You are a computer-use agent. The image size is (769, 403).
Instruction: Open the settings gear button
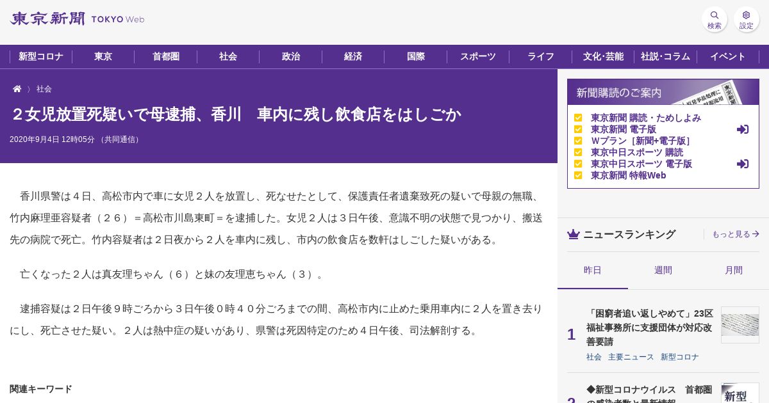[747, 19]
